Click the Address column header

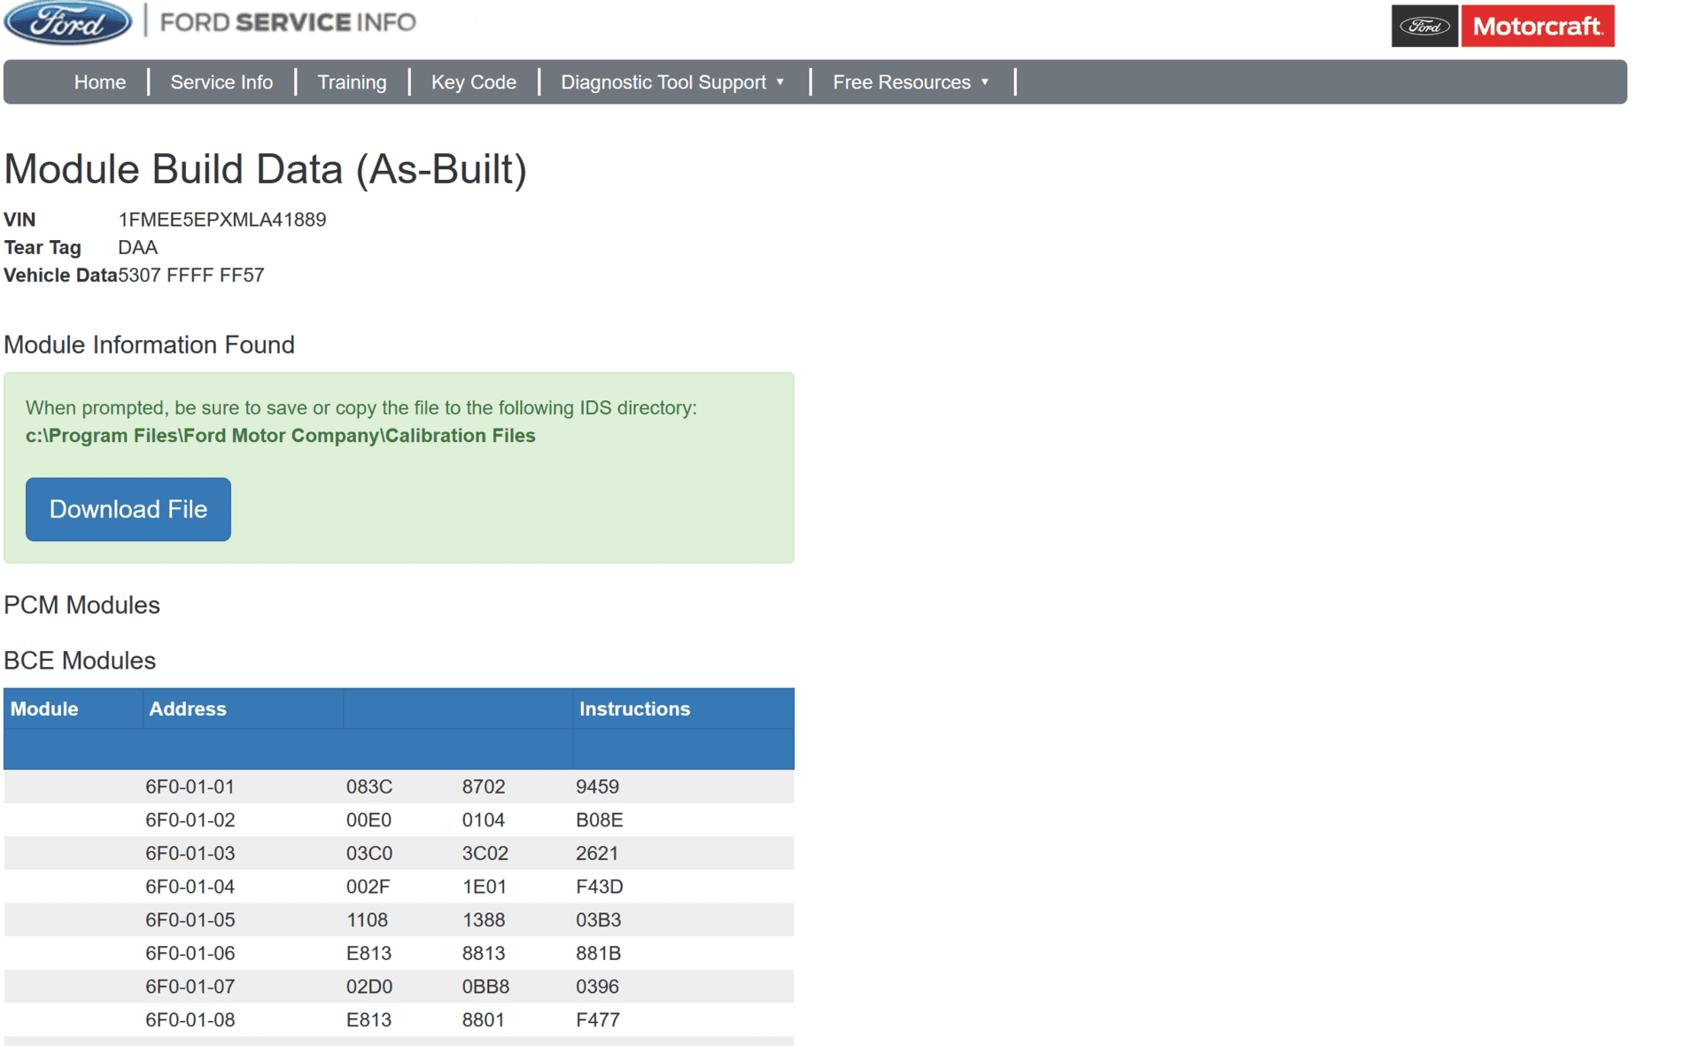(x=188, y=709)
